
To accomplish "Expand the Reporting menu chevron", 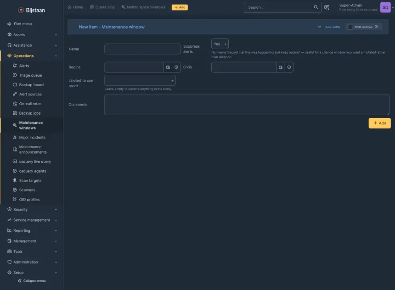I will 56,231.
